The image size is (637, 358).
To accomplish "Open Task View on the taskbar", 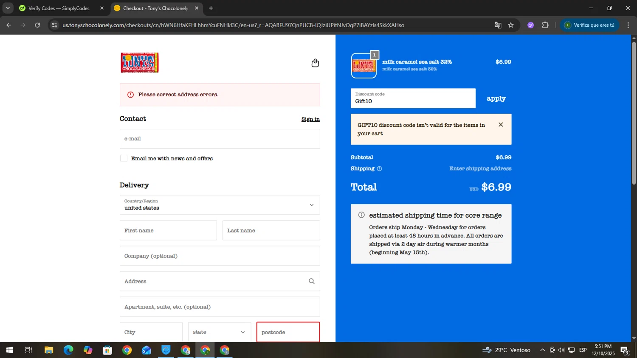I will click(x=28, y=350).
